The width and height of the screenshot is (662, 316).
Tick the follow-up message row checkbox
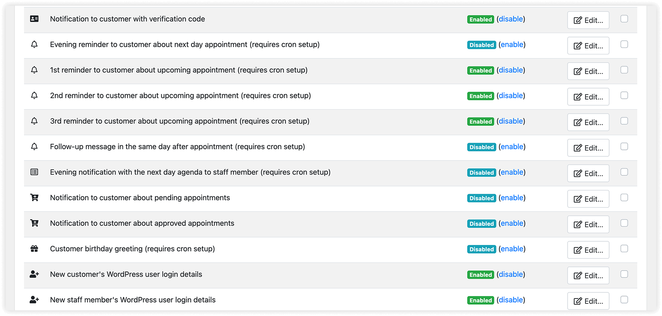coord(624,147)
